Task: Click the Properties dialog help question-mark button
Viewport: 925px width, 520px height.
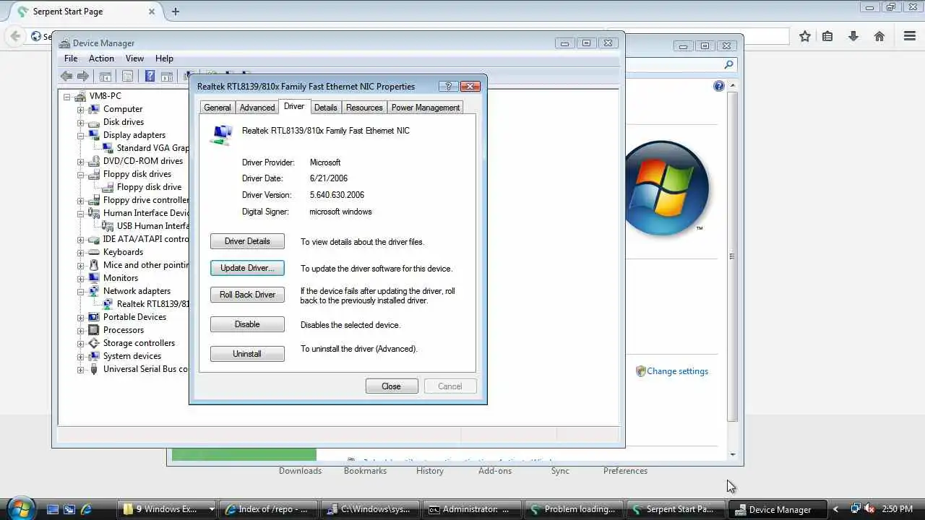Action: (x=448, y=86)
